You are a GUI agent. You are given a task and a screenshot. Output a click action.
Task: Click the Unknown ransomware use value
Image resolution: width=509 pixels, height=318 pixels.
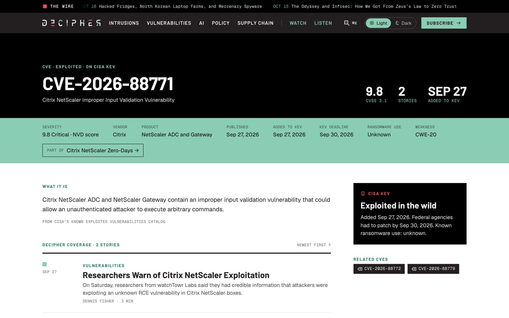(379, 135)
